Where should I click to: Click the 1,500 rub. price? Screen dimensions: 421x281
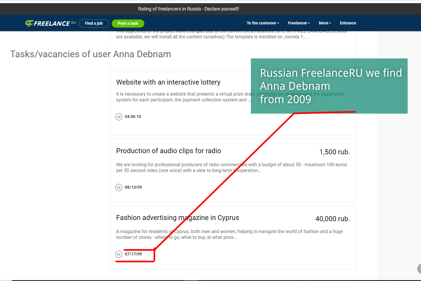pyautogui.click(x=334, y=152)
